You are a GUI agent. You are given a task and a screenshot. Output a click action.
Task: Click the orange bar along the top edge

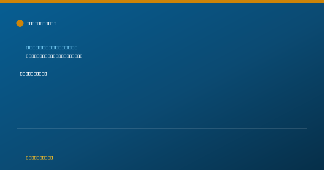click(162, 1)
